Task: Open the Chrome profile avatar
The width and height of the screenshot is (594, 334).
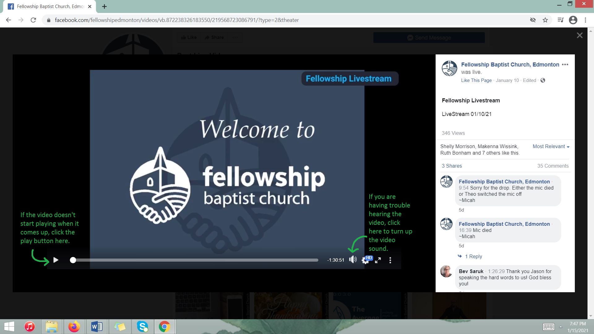Action: click(x=573, y=20)
